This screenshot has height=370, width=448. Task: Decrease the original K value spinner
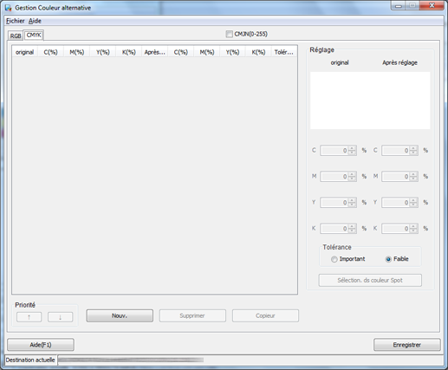352,230
